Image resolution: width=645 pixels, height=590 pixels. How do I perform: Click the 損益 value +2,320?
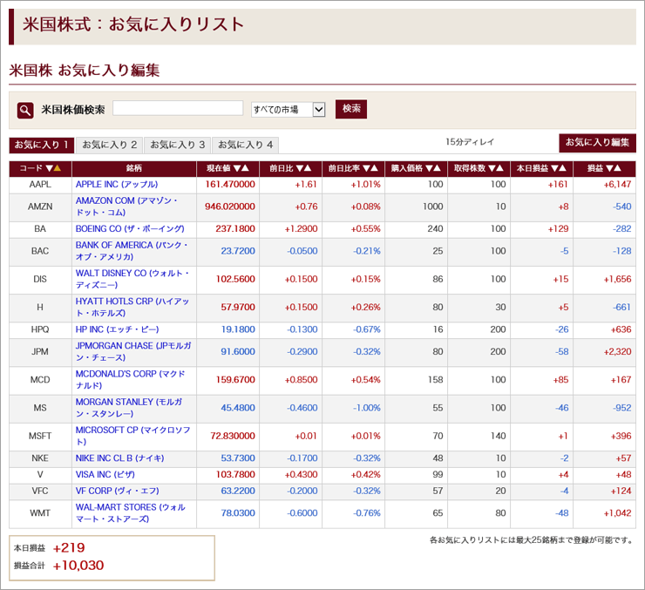coord(617,351)
